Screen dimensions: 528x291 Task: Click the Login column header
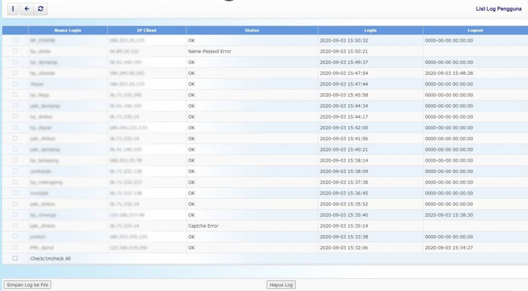370,31
